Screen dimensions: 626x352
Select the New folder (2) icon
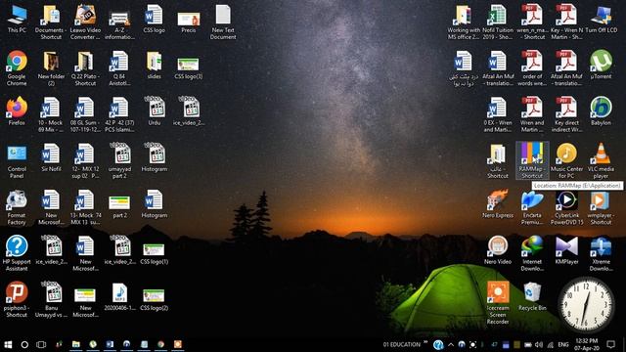click(x=51, y=67)
